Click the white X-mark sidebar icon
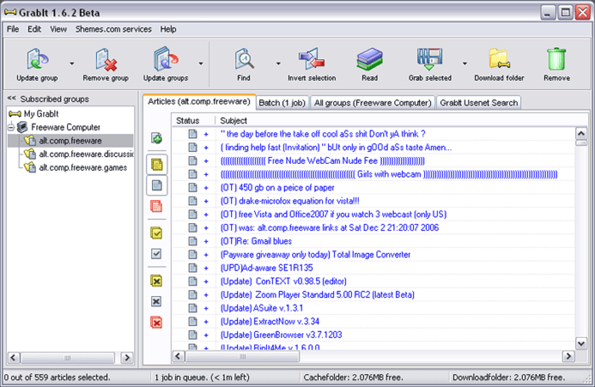 pos(156,301)
